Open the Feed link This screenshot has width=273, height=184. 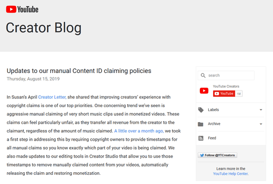[x=212, y=138]
